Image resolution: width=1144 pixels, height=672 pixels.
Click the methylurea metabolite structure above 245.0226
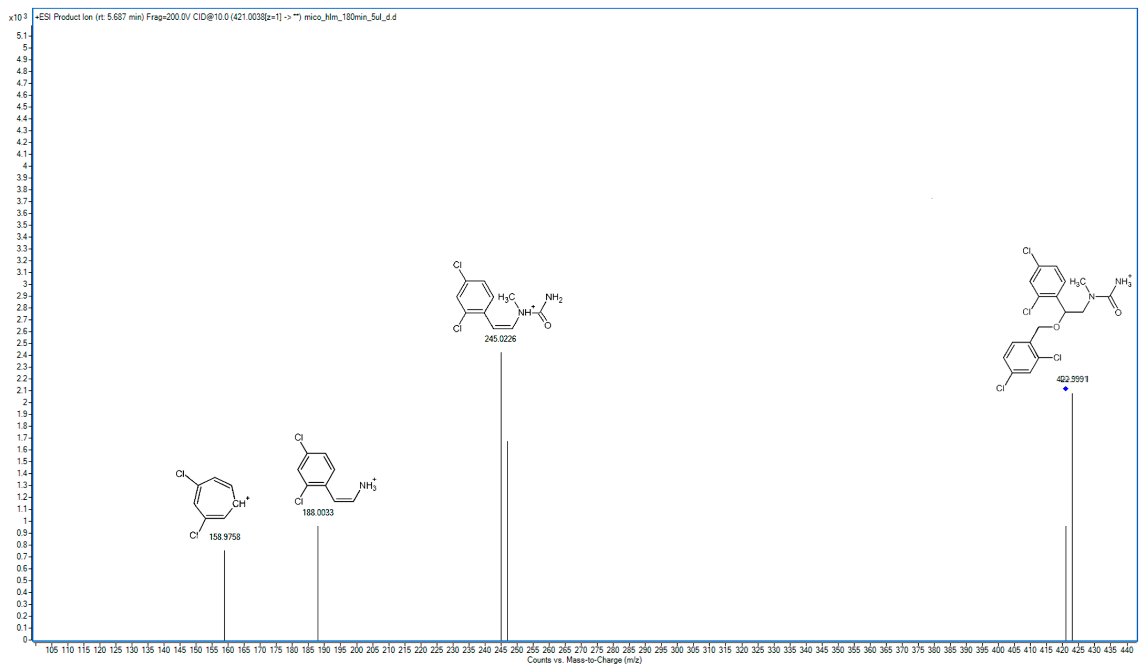(504, 297)
